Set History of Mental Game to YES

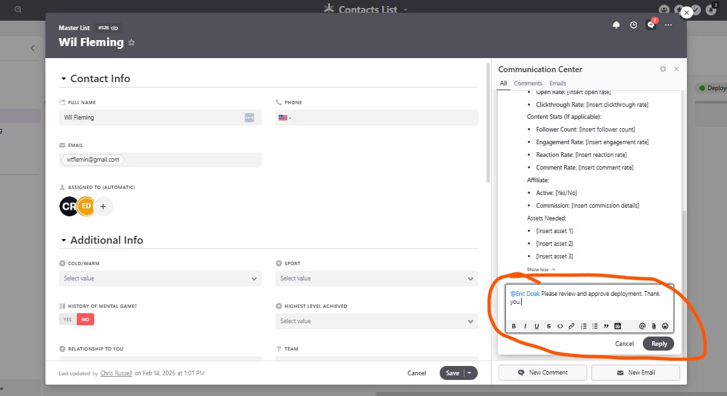67,320
